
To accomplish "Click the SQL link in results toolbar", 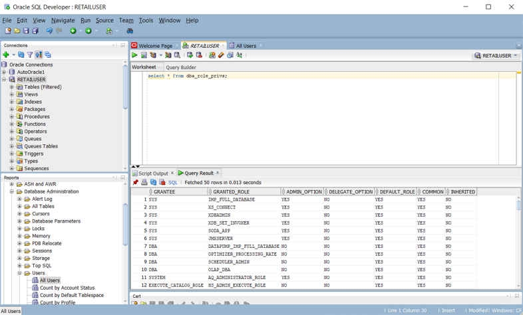I will [x=173, y=183].
